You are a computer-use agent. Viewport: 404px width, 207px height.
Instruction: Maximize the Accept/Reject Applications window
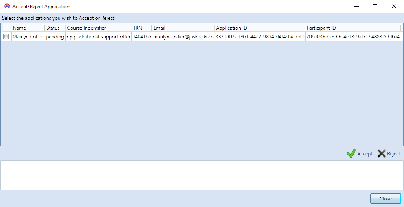[x=375, y=6]
